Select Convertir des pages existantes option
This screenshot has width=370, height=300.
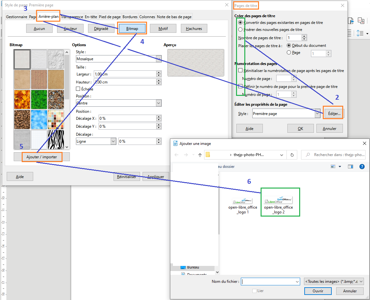tap(240, 23)
